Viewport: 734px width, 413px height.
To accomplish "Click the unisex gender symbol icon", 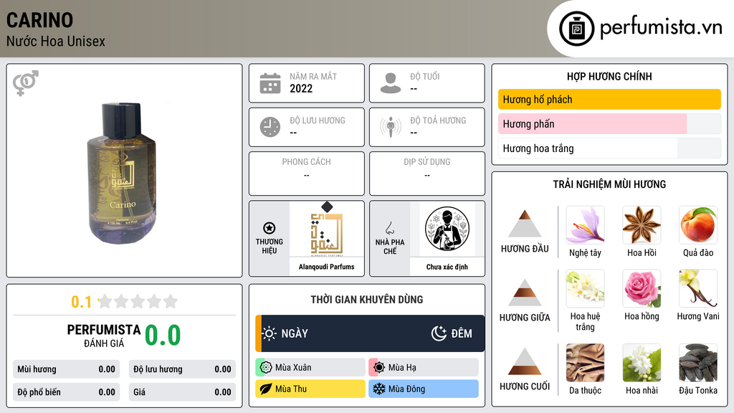I will (x=25, y=83).
